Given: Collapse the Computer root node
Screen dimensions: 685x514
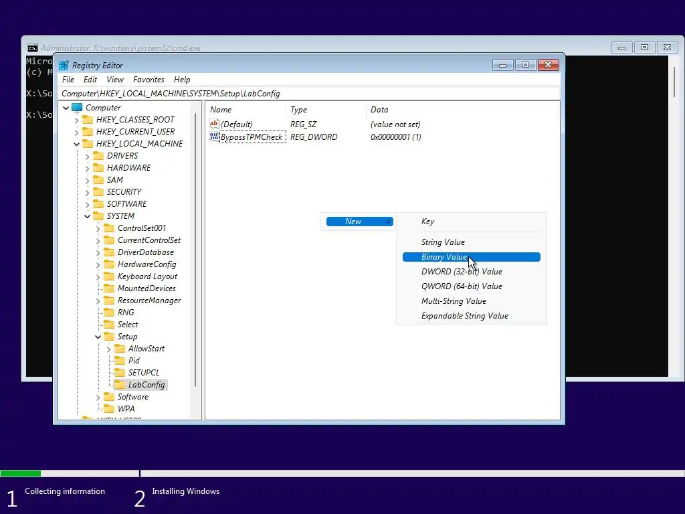Looking at the screenshot, I should pyautogui.click(x=66, y=108).
